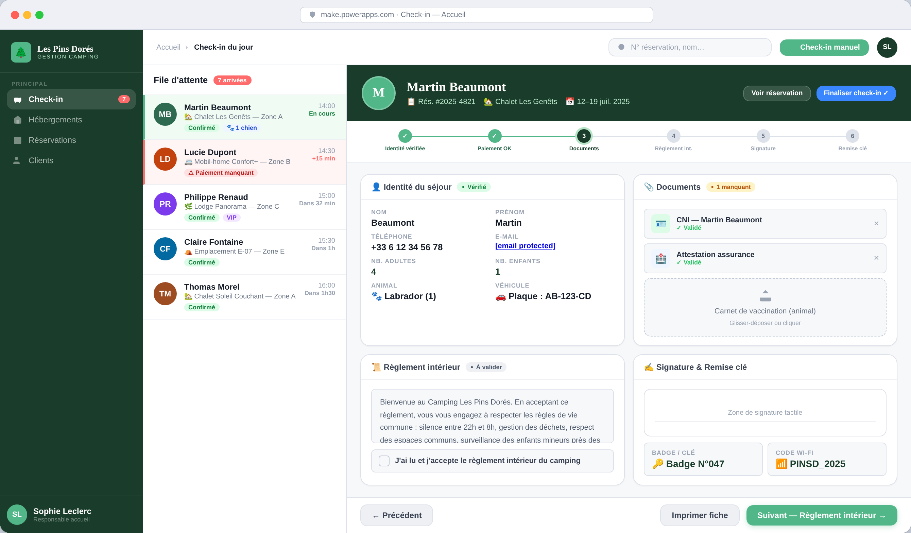Screen dimensions: 911x533
Task: Click the SL avatar in top bar
Action: (x=887, y=47)
